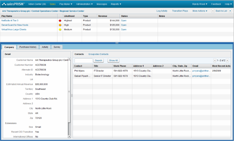The height and width of the screenshot is (141, 234).
Task: Open Groupodex Contacts tab
Action: [98, 54]
